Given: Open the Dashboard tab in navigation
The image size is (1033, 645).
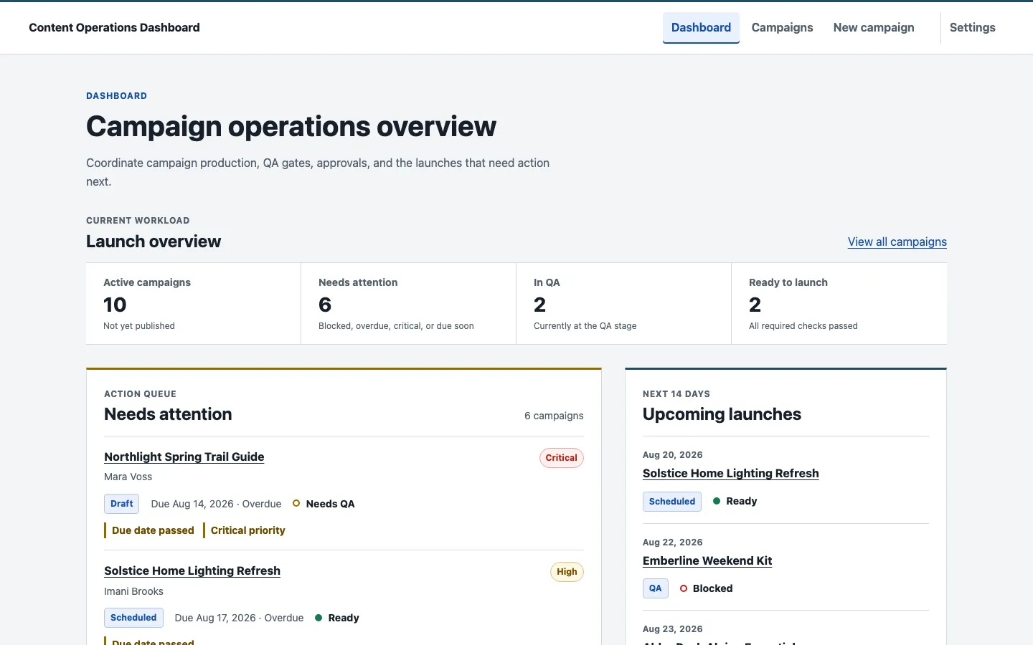Looking at the screenshot, I should click(x=701, y=28).
